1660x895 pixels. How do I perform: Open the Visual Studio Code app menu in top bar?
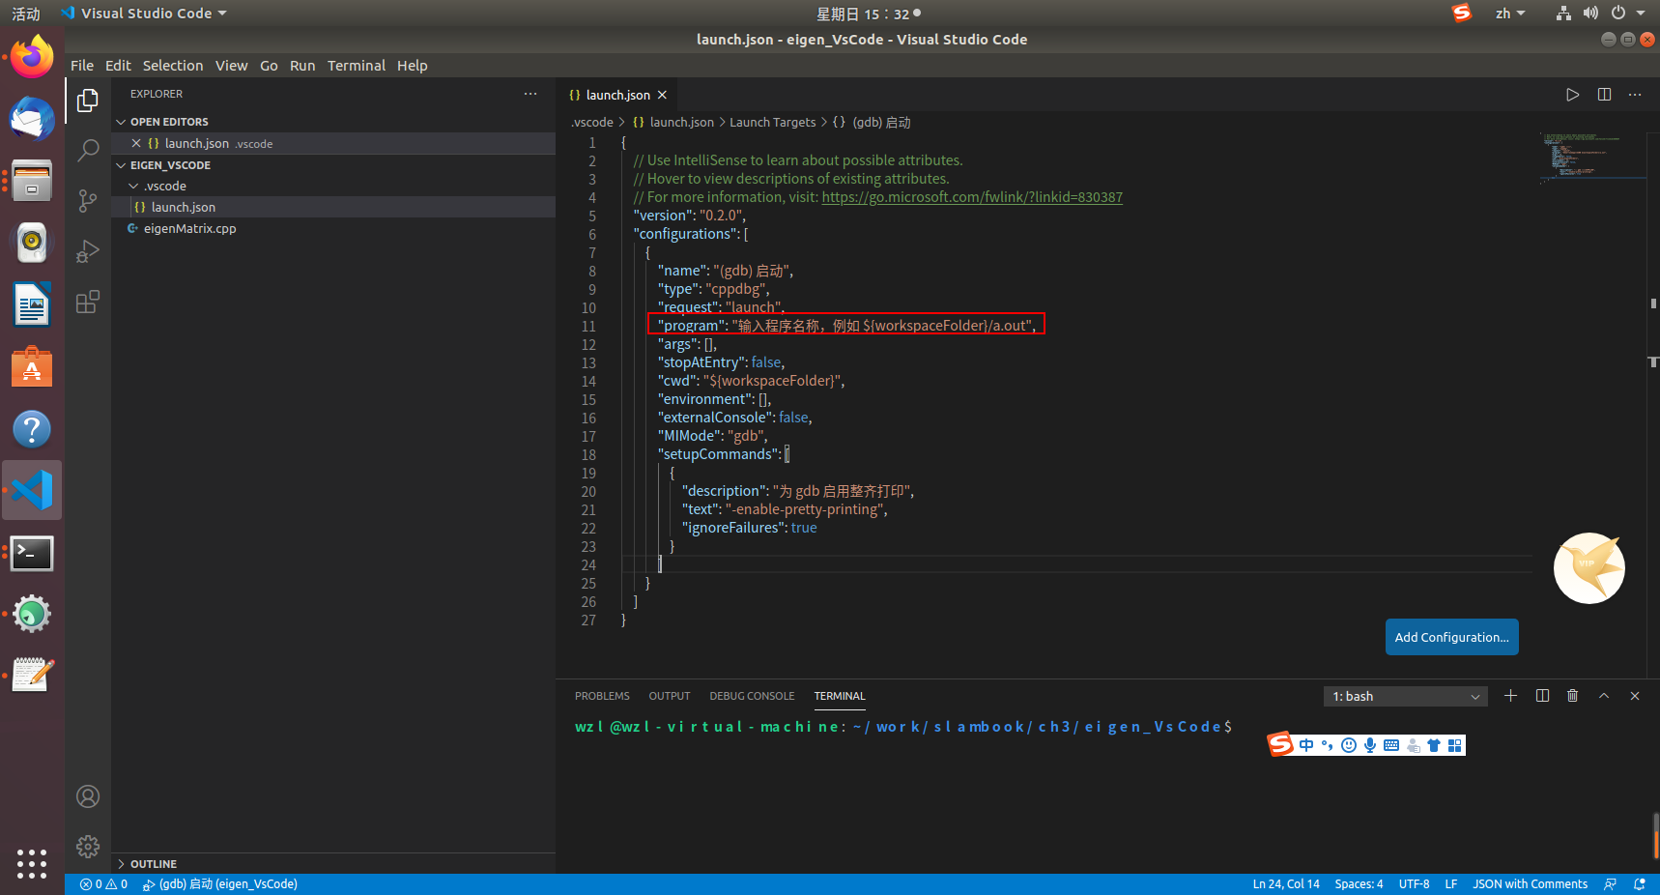pyautogui.click(x=143, y=14)
